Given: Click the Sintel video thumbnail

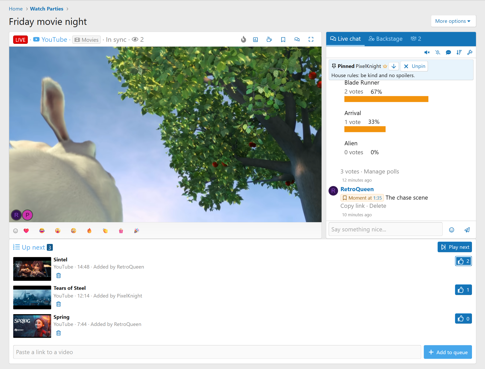Looking at the screenshot, I should (32, 269).
